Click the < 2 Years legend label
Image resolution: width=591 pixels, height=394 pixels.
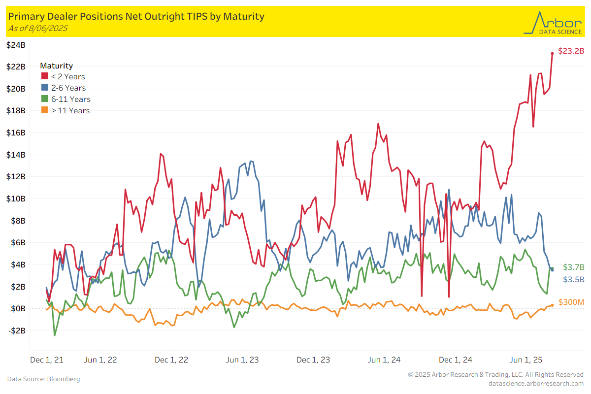coord(68,76)
